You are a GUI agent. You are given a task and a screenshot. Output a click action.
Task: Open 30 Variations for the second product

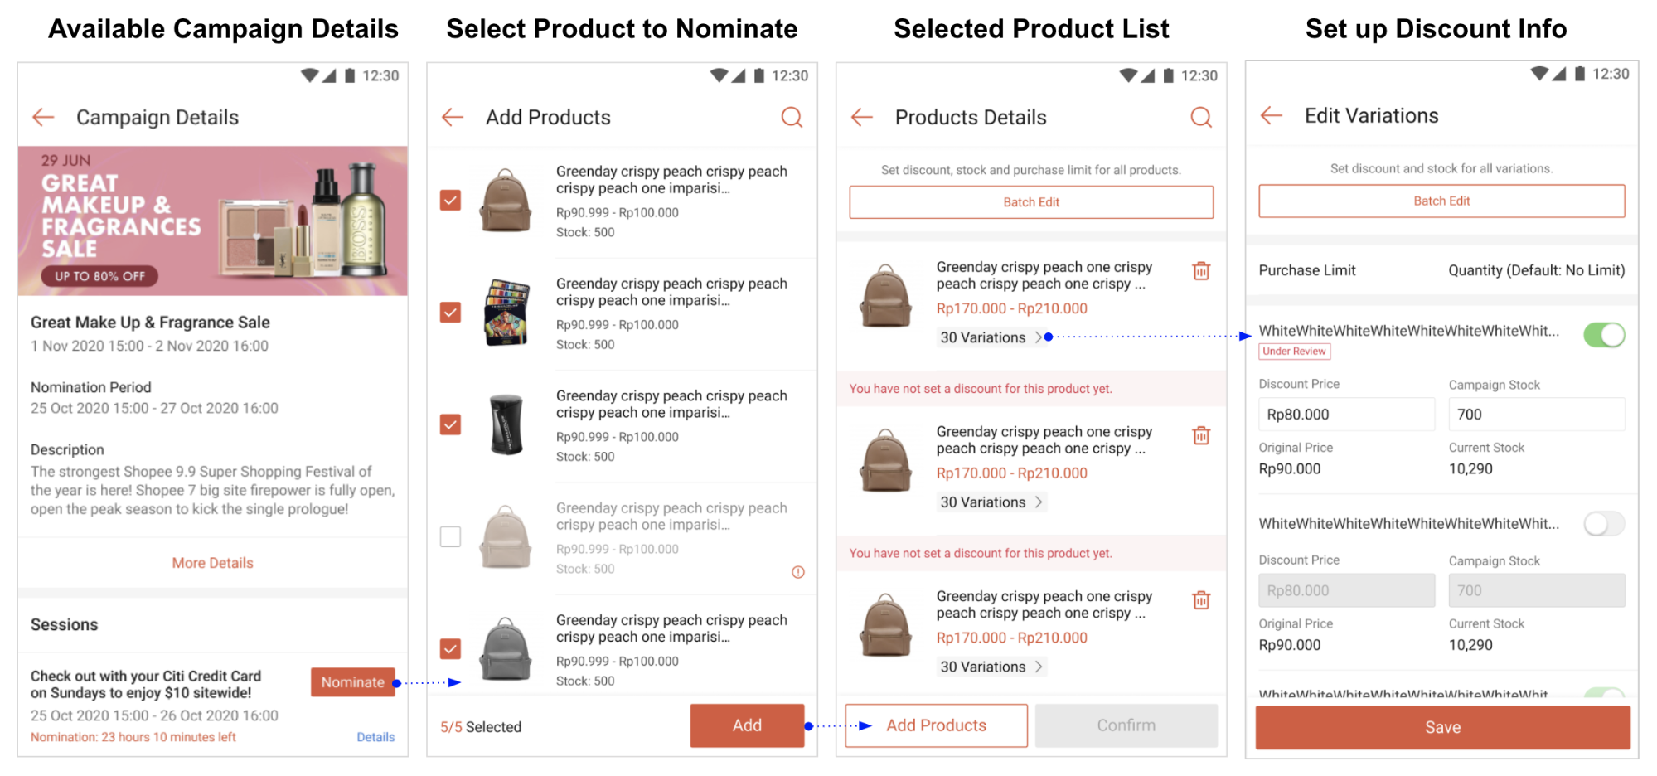click(991, 502)
